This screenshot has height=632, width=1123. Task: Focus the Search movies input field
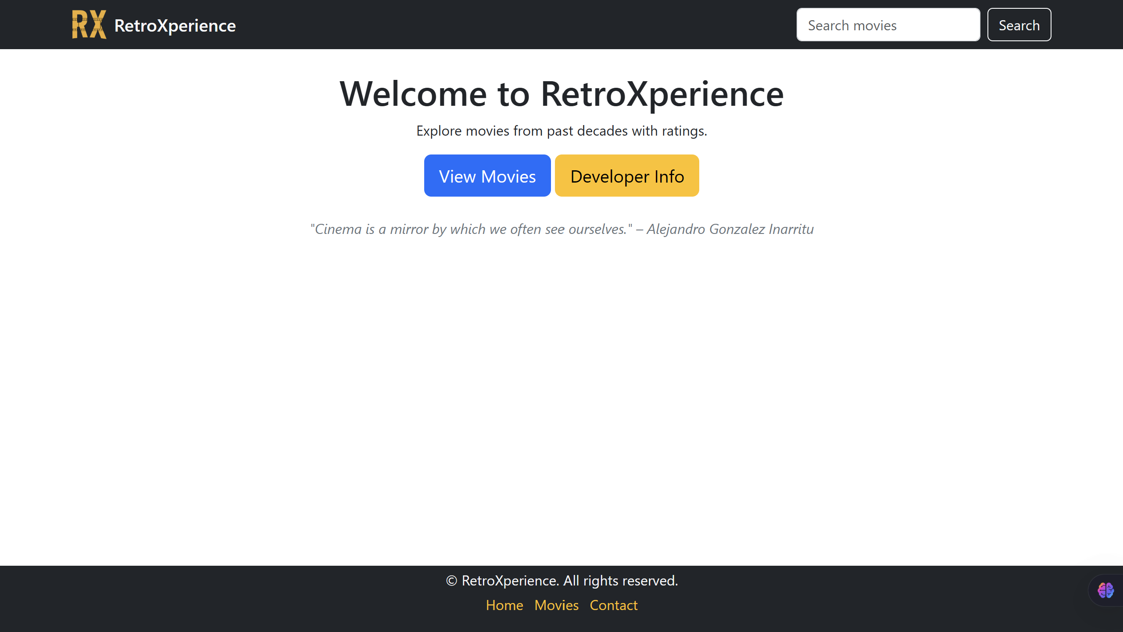click(x=888, y=25)
